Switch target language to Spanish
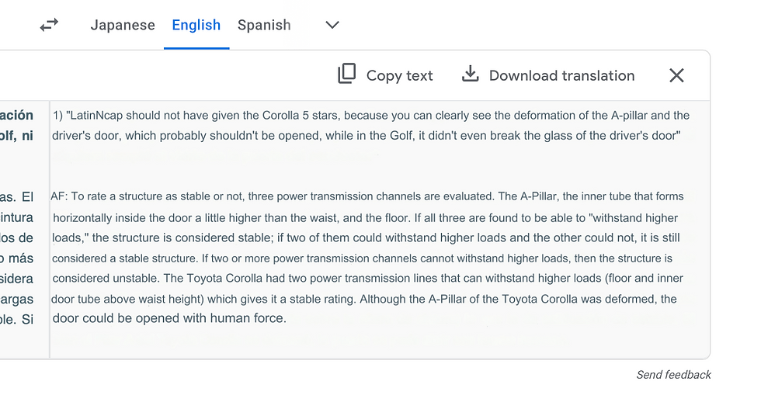 (264, 25)
